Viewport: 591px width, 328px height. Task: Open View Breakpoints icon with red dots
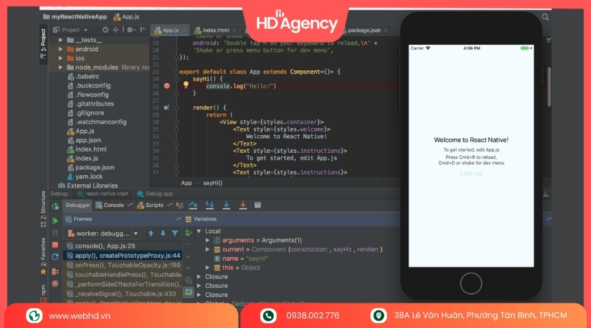click(x=55, y=271)
